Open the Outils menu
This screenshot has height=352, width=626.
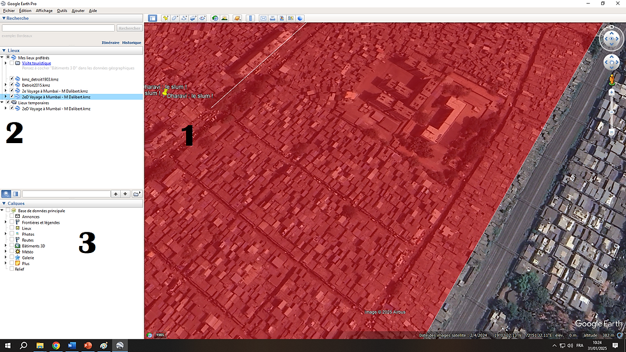[62, 11]
